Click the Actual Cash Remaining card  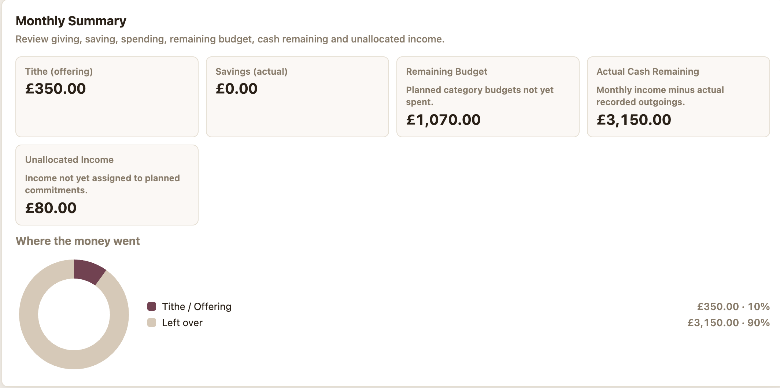(679, 97)
